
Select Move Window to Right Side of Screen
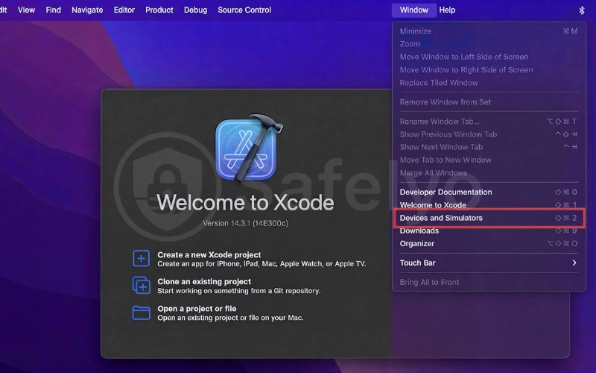point(489,70)
